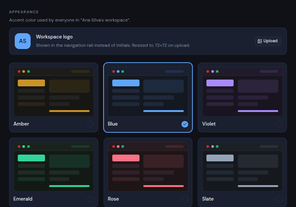296x207 pixels.
Task: Choose the Amber theme preview thumbnail
Action: coord(54,92)
